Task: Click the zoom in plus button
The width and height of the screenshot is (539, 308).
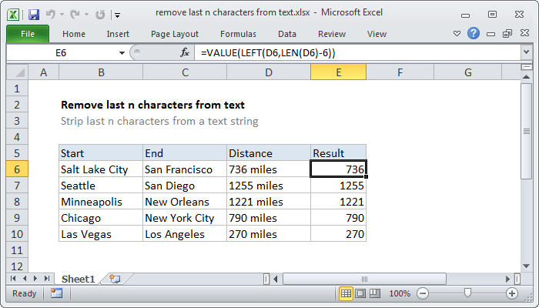Action: [x=512, y=293]
